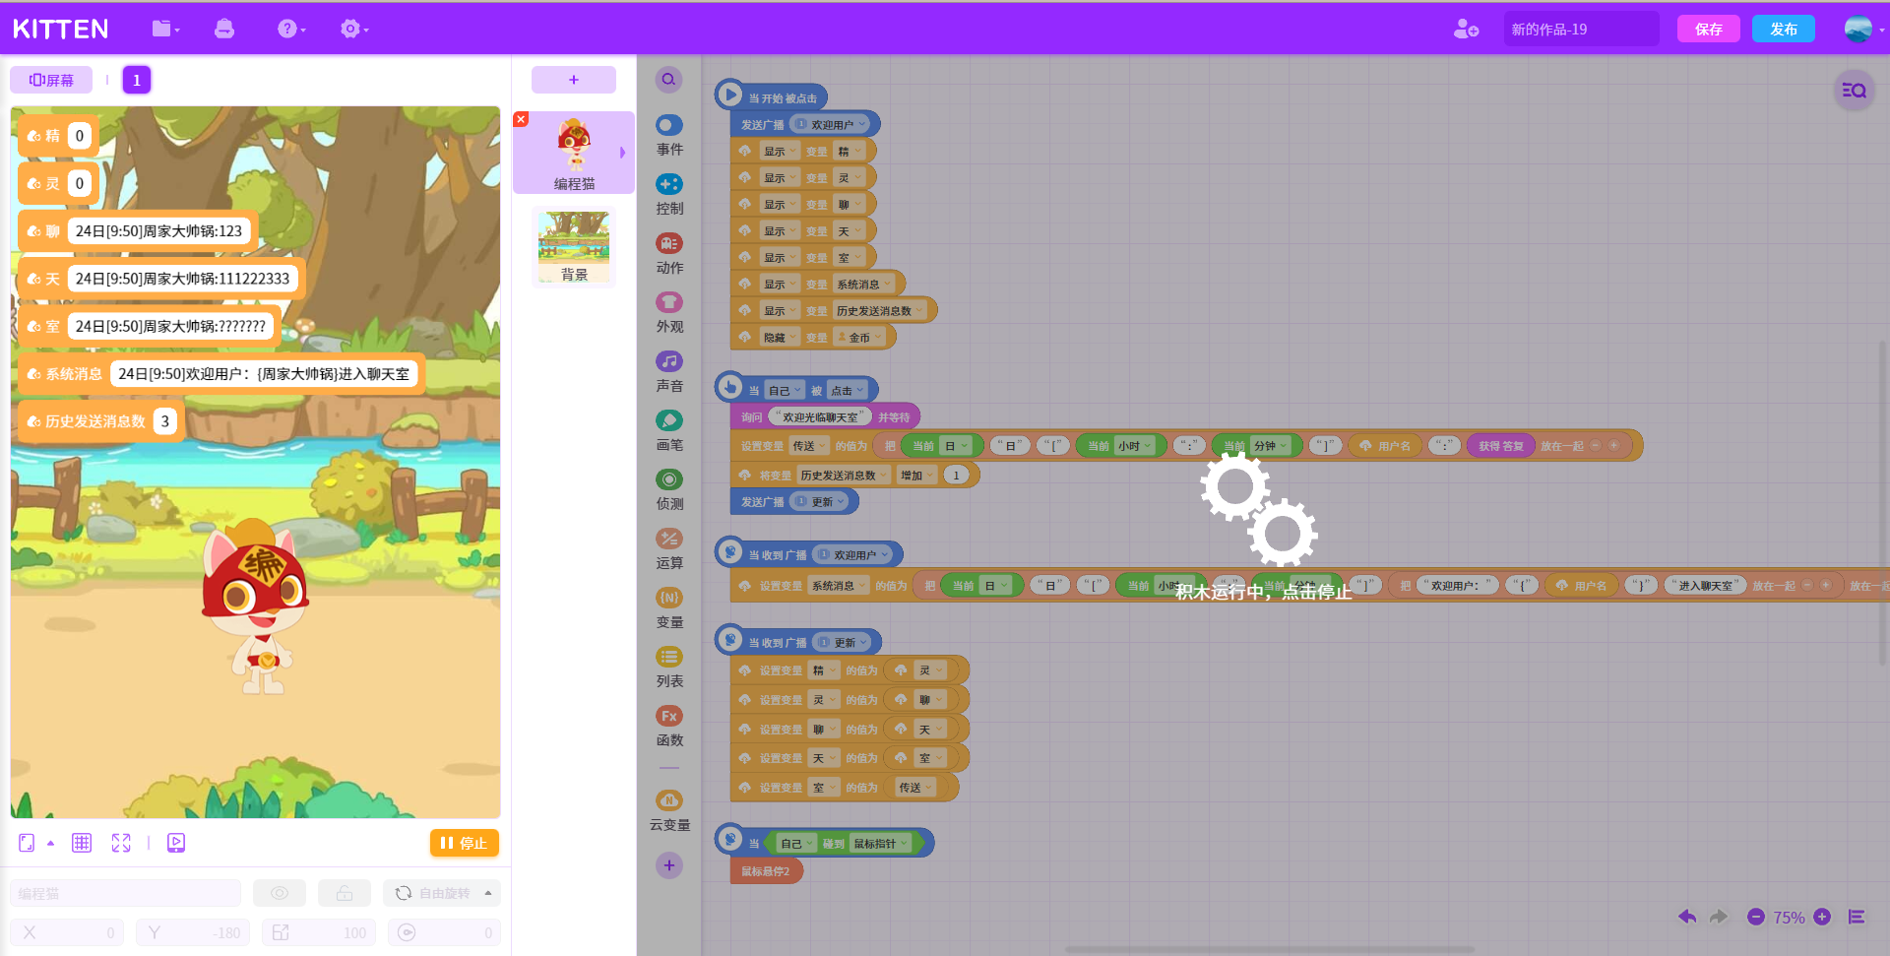Open the 动作 block category
1890x956 pixels.
pyautogui.click(x=669, y=254)
